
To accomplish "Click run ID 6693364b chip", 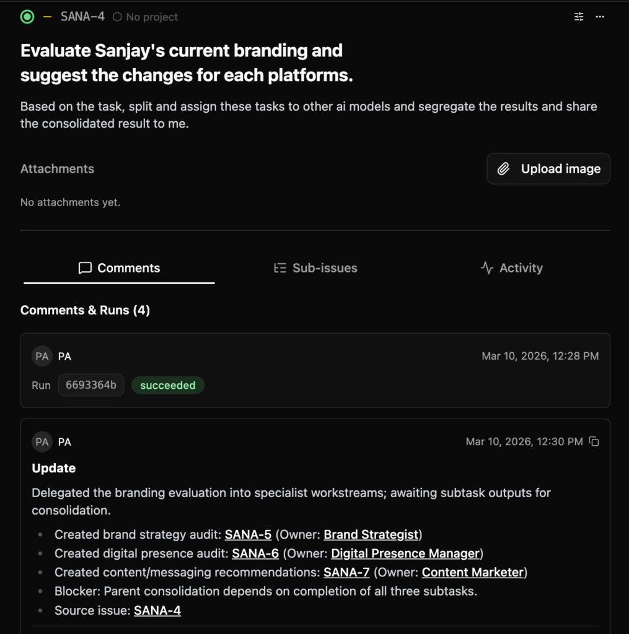I will pyautogui.click(x=90, y=385).
